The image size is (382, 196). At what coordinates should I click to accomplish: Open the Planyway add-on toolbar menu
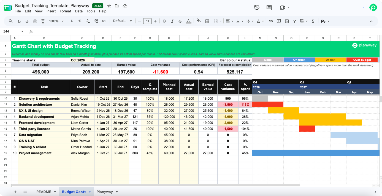pos(325,21)
